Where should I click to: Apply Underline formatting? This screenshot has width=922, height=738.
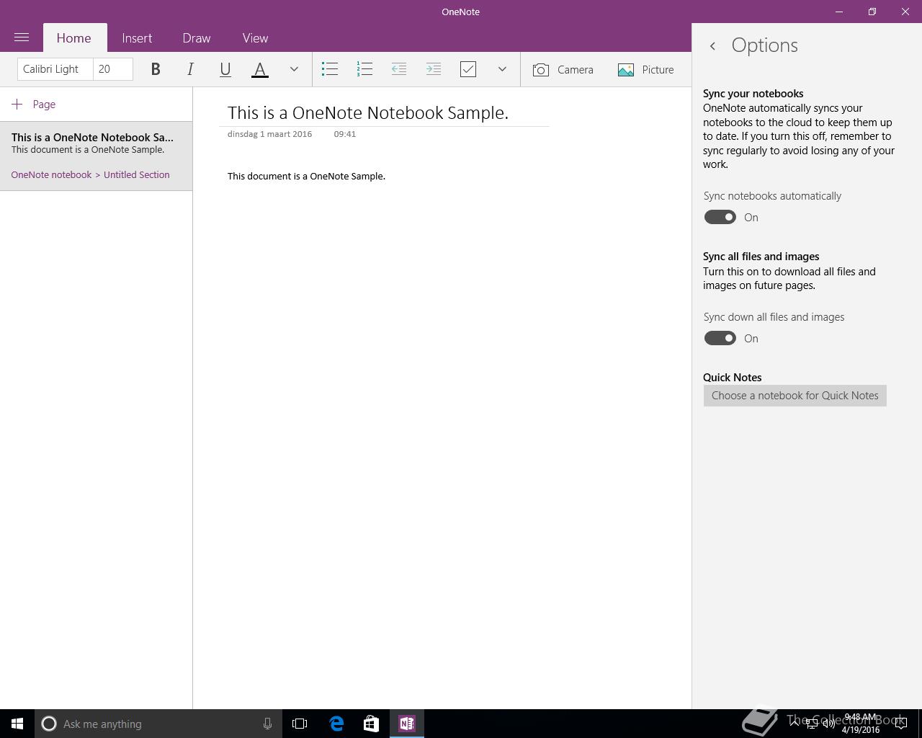(x=225, y=69)
